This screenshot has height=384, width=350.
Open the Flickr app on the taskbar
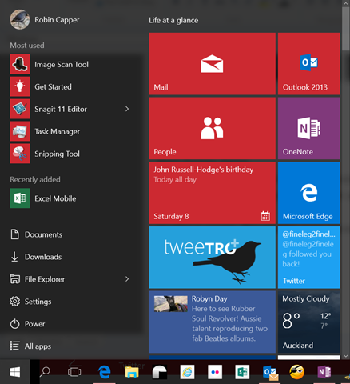(215, 372)
